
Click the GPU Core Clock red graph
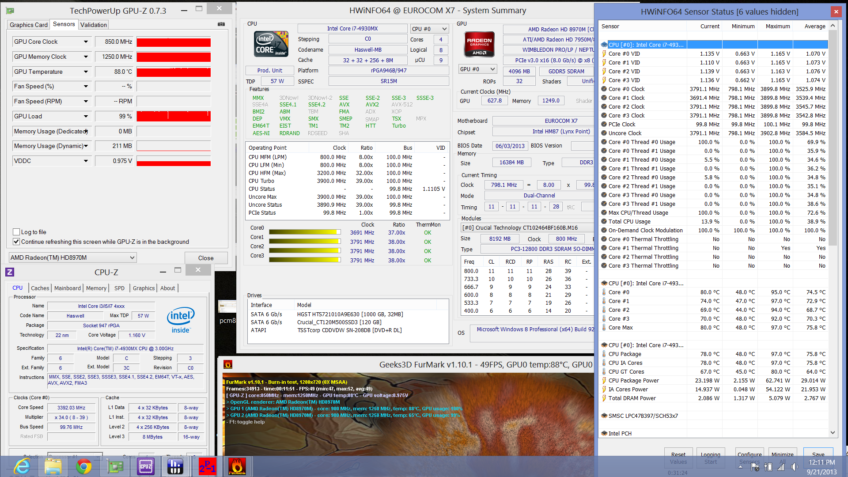(x=174, y=42)
